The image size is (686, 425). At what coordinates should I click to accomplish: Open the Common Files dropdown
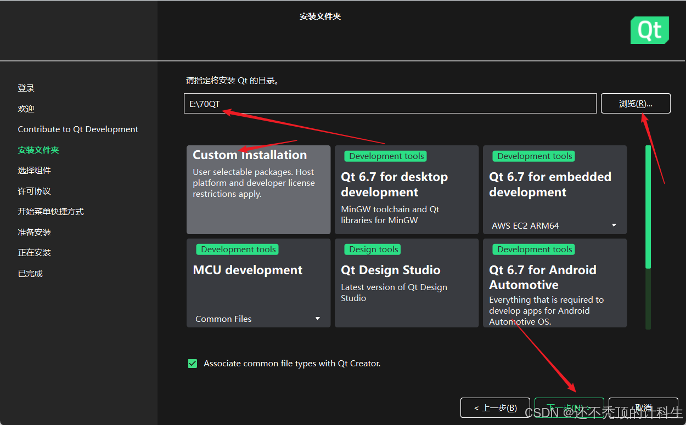(258, 319)
